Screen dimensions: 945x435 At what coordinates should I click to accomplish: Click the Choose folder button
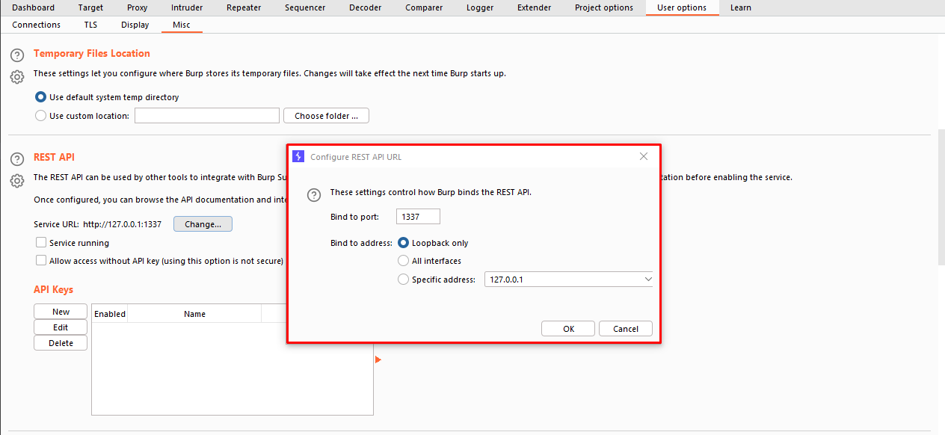point(326,116)
